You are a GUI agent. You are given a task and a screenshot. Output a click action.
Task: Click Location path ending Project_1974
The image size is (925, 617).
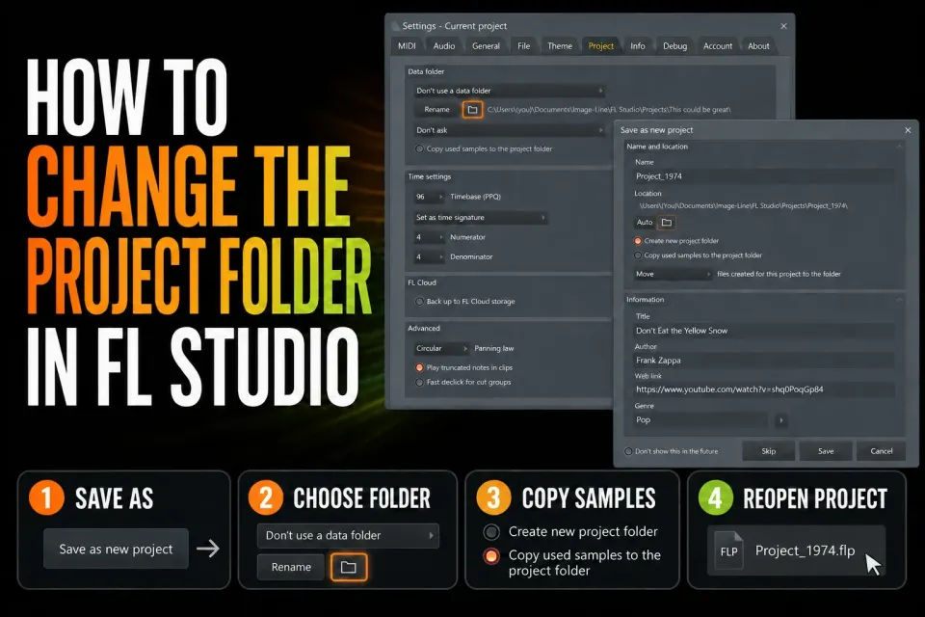pyautogui.click(x=743, y=206)
